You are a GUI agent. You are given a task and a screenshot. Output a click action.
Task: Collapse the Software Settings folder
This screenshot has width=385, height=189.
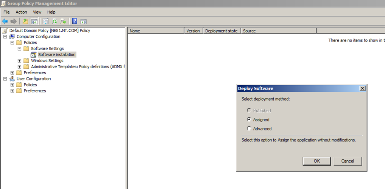pyautogui.click(x=20, y=49)
